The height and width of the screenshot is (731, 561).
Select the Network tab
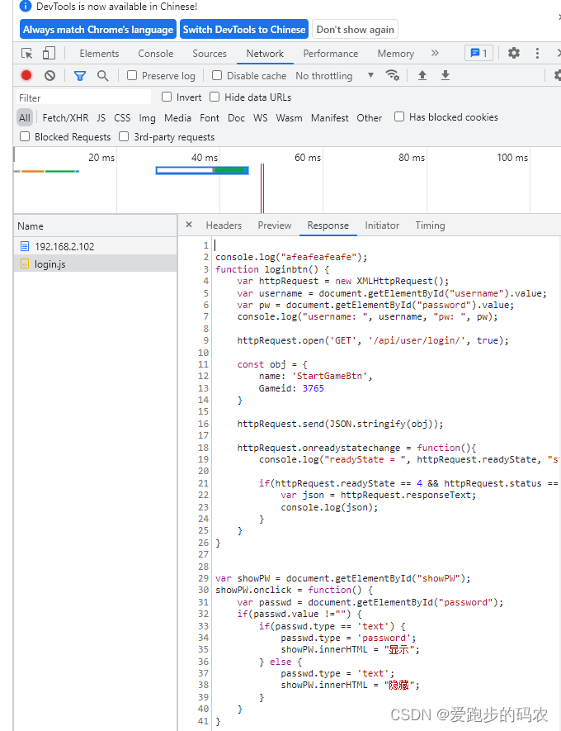point(265,54)
